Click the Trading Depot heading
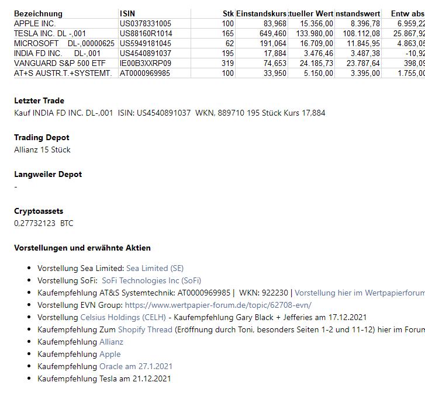The image size is (425, 403). pos(42,138)
